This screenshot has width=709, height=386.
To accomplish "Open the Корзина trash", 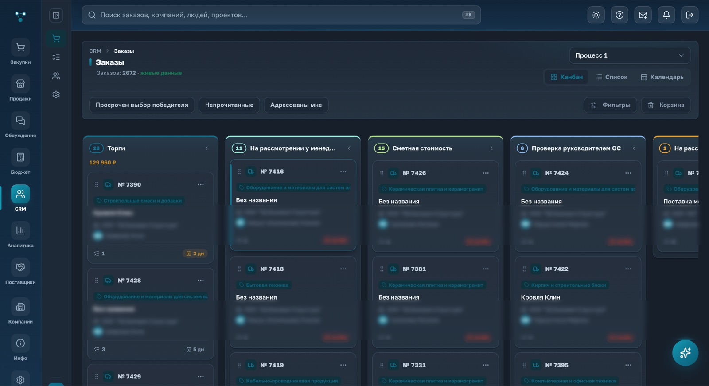I will 666,105.
